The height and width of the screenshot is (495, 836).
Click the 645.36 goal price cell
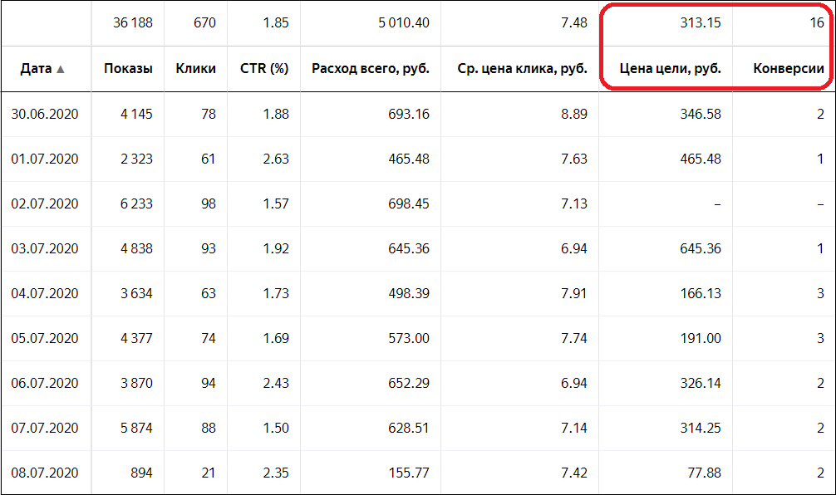coord(700,248)
